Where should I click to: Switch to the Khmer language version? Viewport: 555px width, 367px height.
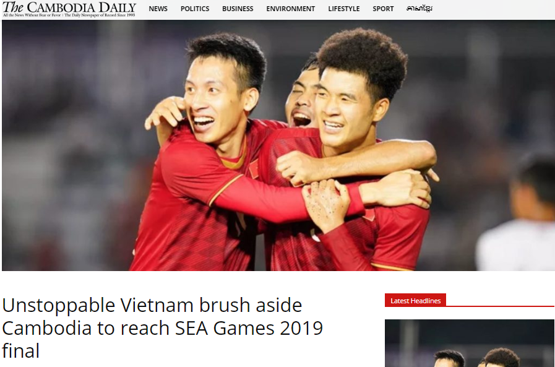click(x=419, y=9)
